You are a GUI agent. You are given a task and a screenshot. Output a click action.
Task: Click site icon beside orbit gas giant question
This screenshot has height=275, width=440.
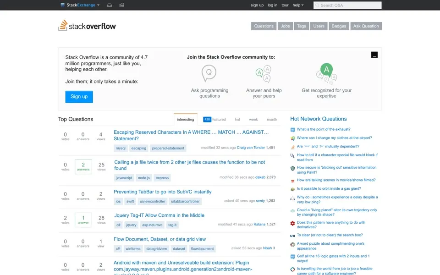coord(293,189)
